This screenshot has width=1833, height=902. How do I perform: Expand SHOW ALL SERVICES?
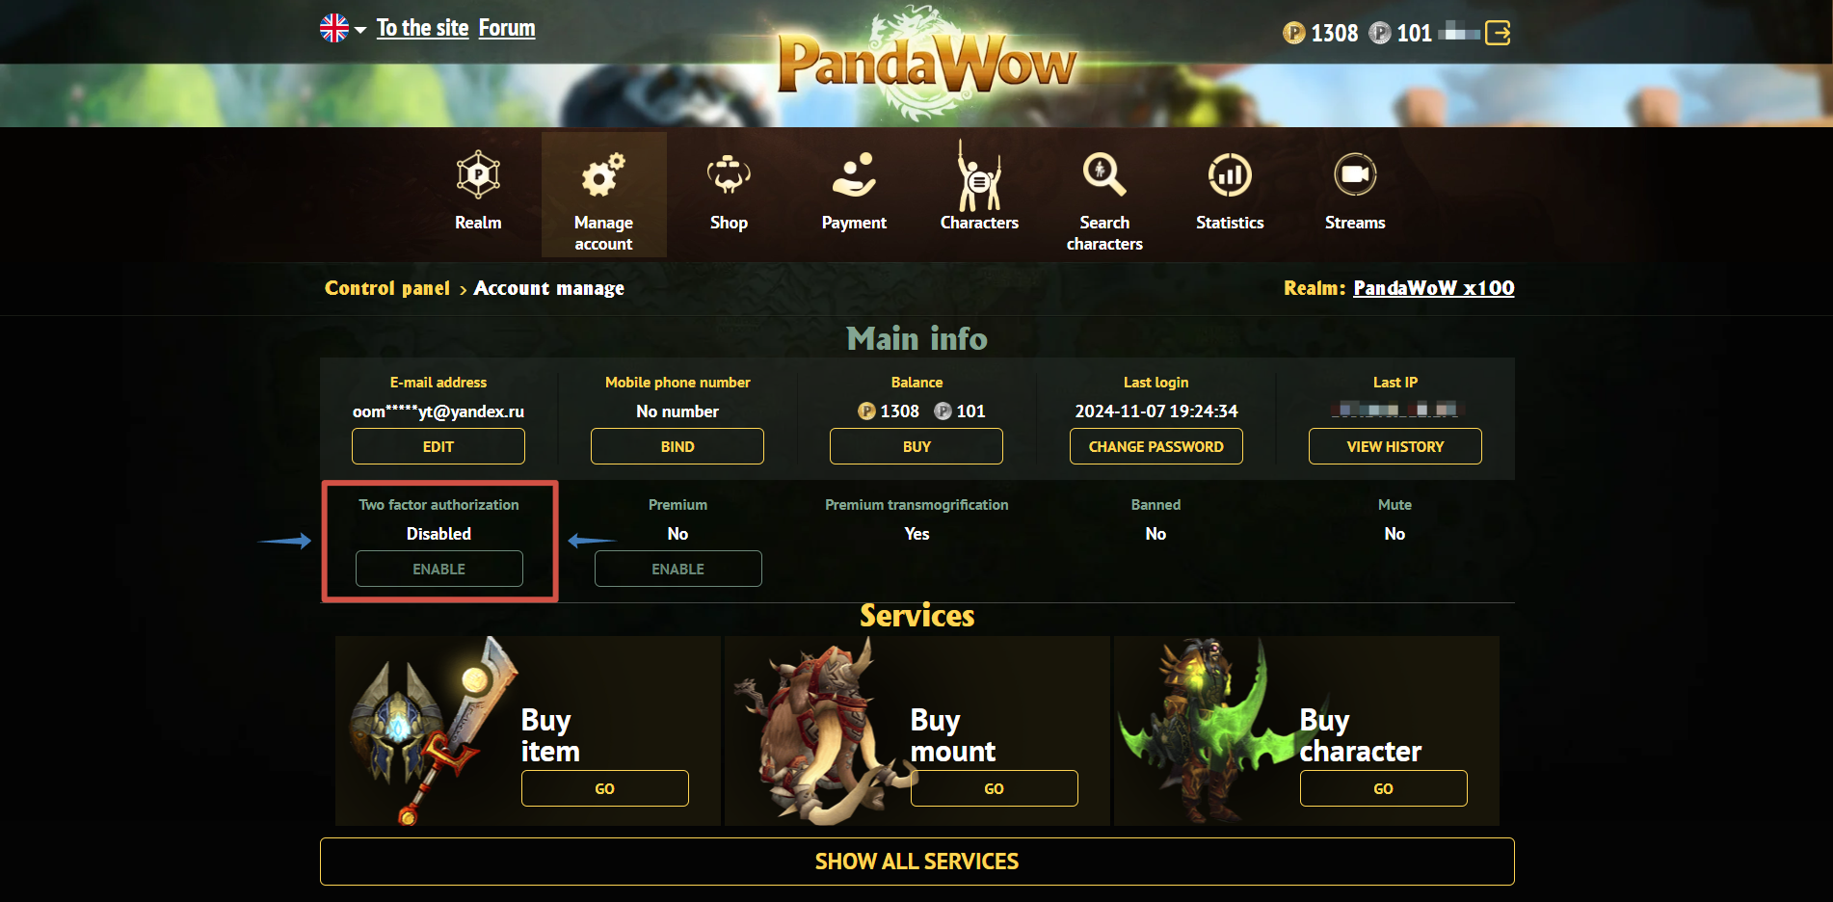(917, 862)
